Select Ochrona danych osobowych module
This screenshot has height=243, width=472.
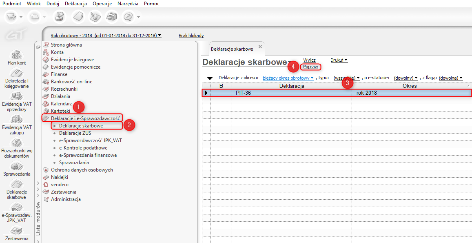coord(82,170)
